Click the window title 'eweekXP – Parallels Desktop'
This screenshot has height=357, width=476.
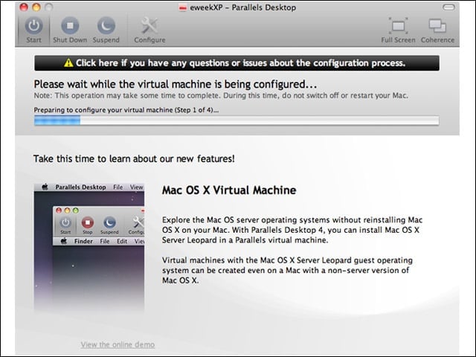click(x=243, y=7)
